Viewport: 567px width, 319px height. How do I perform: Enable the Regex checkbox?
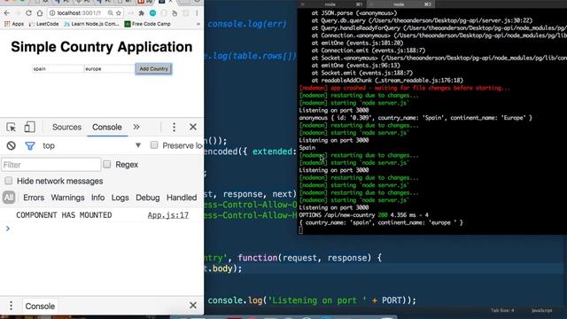[107, 164]
